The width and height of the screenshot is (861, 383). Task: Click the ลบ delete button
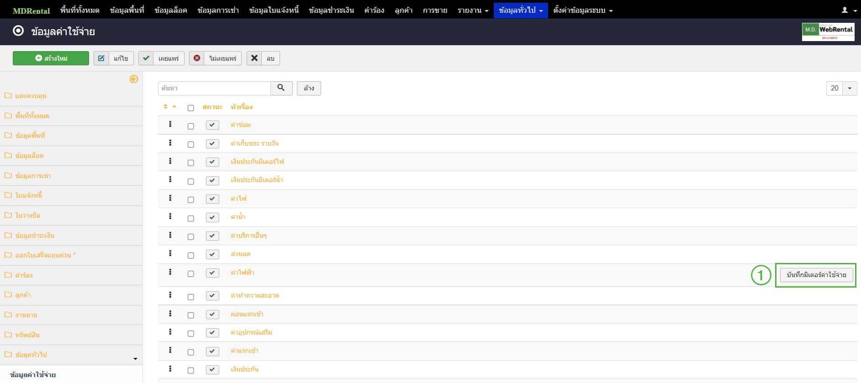coord(263,58)
